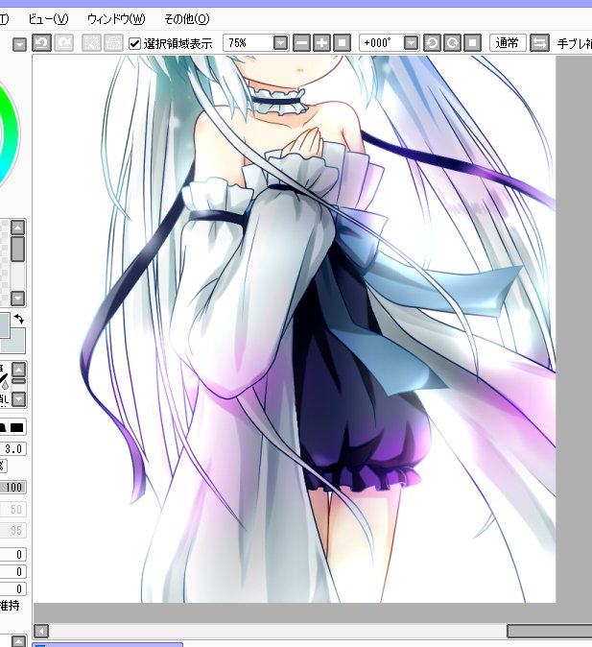592x647 pixels.
Task: Rotate the canvas clockwise
Action: tap(452, 43)
